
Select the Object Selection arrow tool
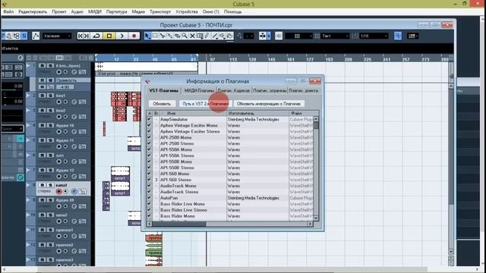(147, 36)
